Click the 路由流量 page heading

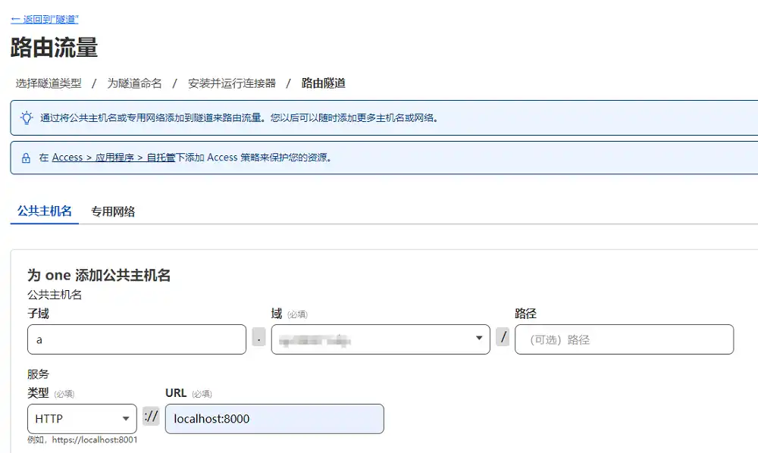pos(55,48)
